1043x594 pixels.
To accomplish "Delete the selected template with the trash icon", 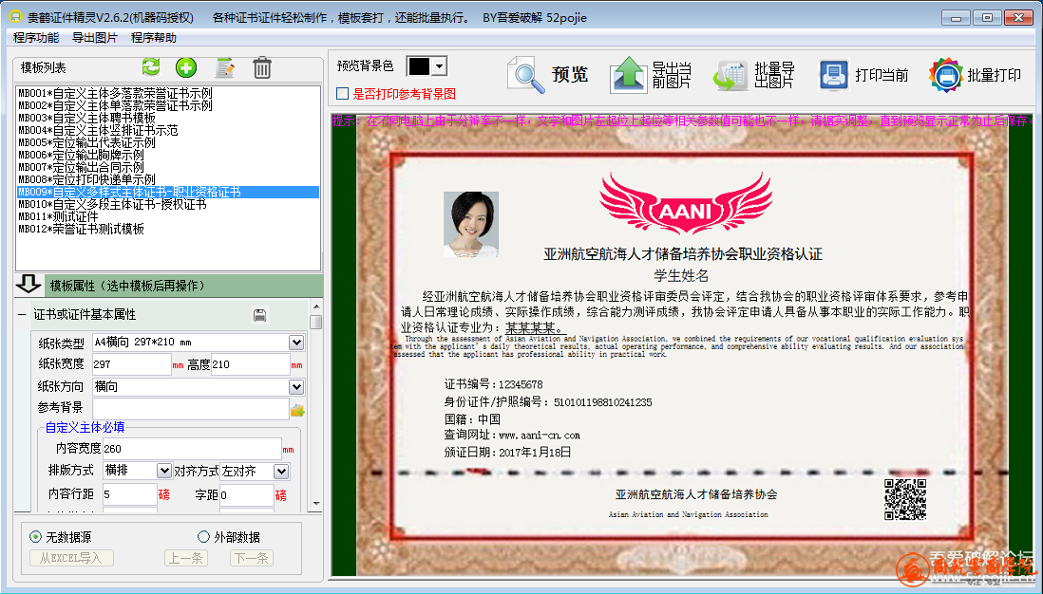I will pos(261,67).
